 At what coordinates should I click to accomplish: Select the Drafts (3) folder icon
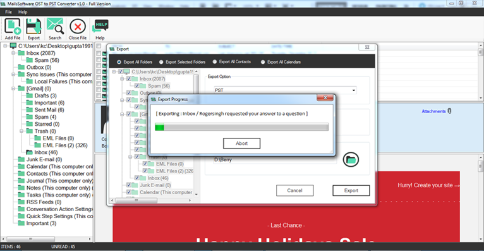point(30,95)
